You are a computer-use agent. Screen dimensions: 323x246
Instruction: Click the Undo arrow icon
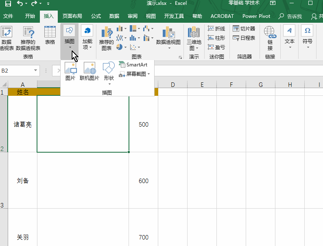click(20, 3)
